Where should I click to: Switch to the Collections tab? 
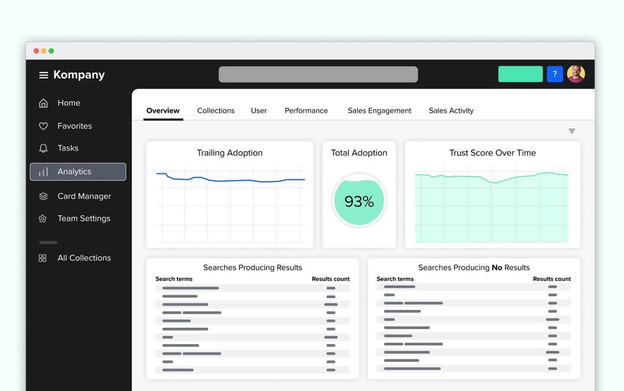[x=216, y=111]
